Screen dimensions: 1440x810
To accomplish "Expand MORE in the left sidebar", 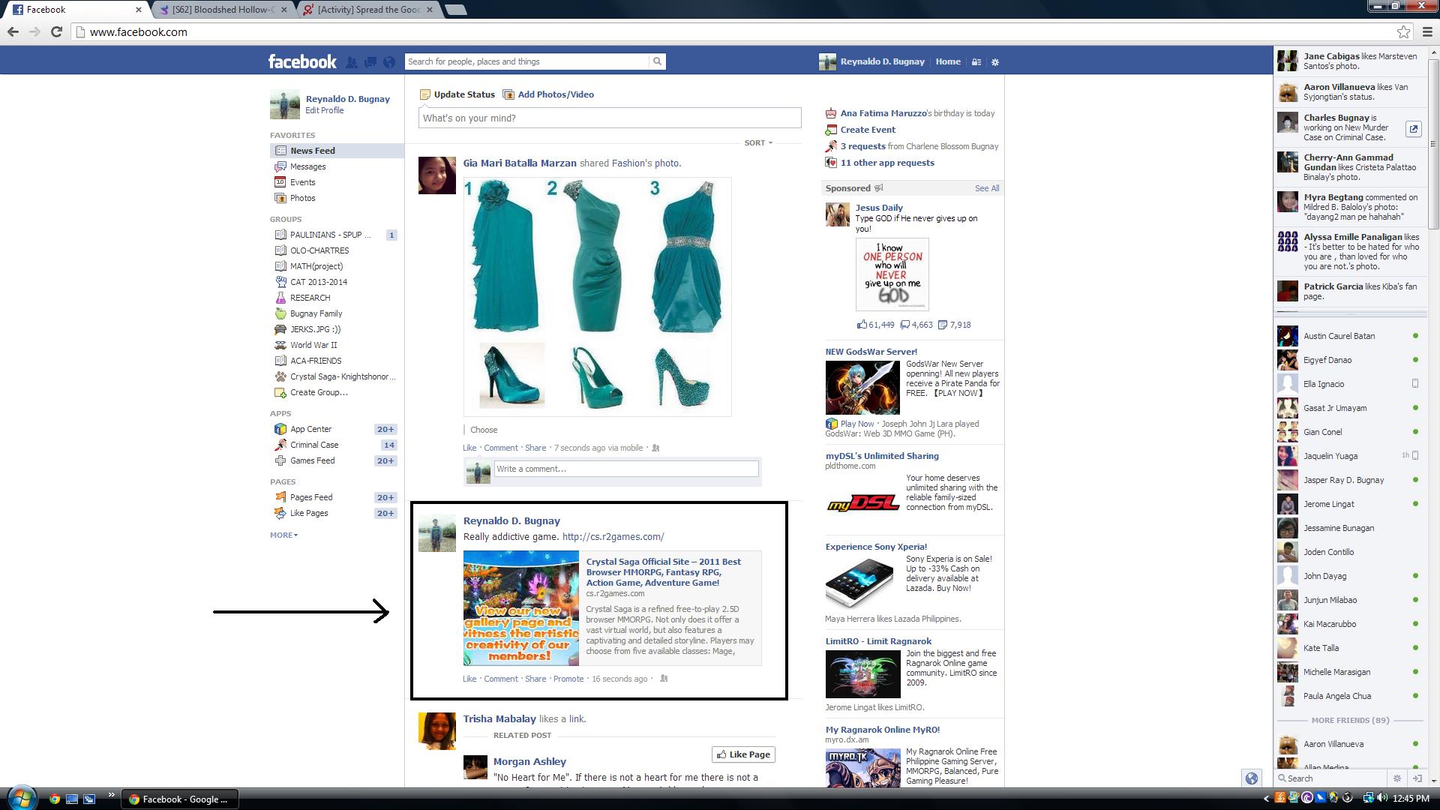I will point(283,535).
